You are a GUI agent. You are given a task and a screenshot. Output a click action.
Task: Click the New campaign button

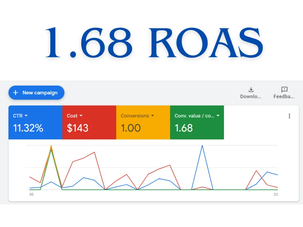pyautogui.click(x=36, y=93)
